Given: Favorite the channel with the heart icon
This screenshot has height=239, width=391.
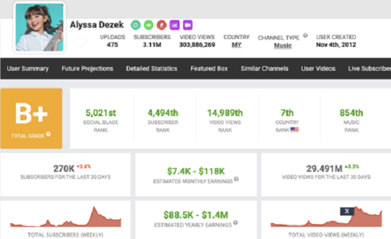Looking at the screenshot, I should pos(81,42).
